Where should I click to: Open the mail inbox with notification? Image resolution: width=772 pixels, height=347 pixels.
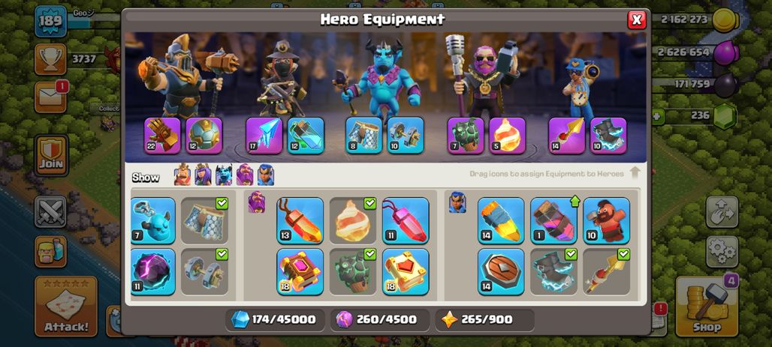[50, 97]
